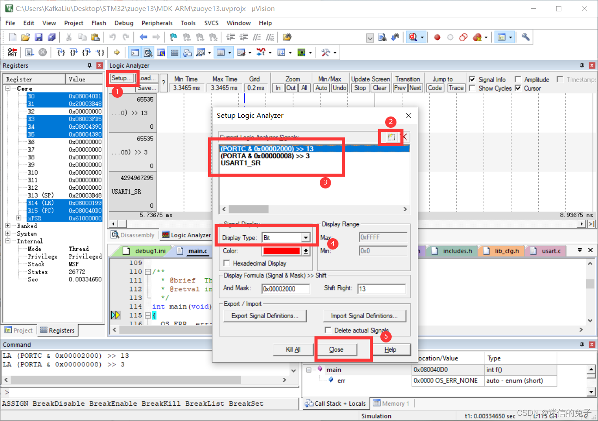
Task: Click the Setup... button in Logic Analyzer
Action: [121, 78]
